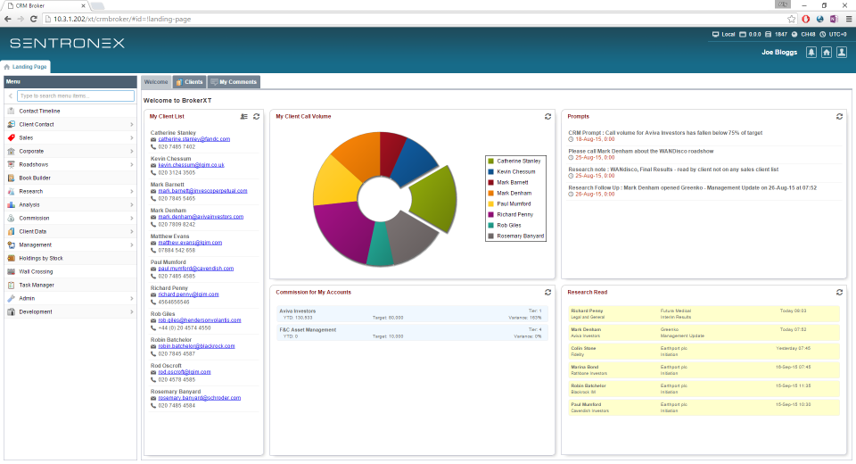Open Colin Stone Earthport research row

[x=704, y=352]
